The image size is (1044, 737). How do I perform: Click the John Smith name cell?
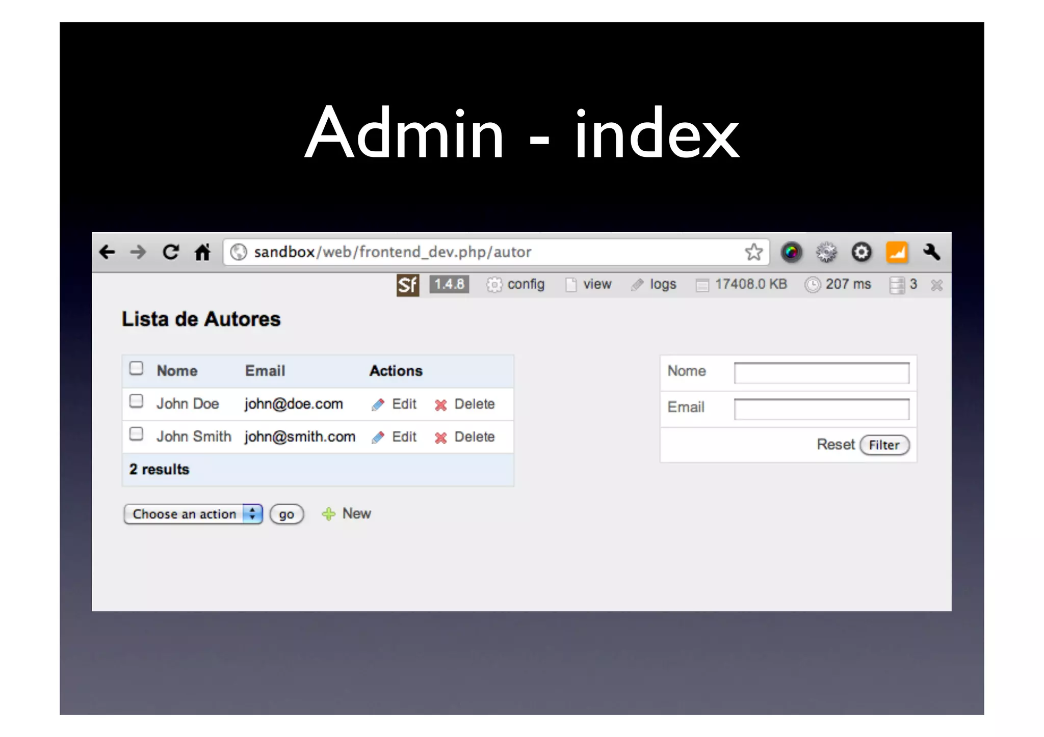point(194,437)
